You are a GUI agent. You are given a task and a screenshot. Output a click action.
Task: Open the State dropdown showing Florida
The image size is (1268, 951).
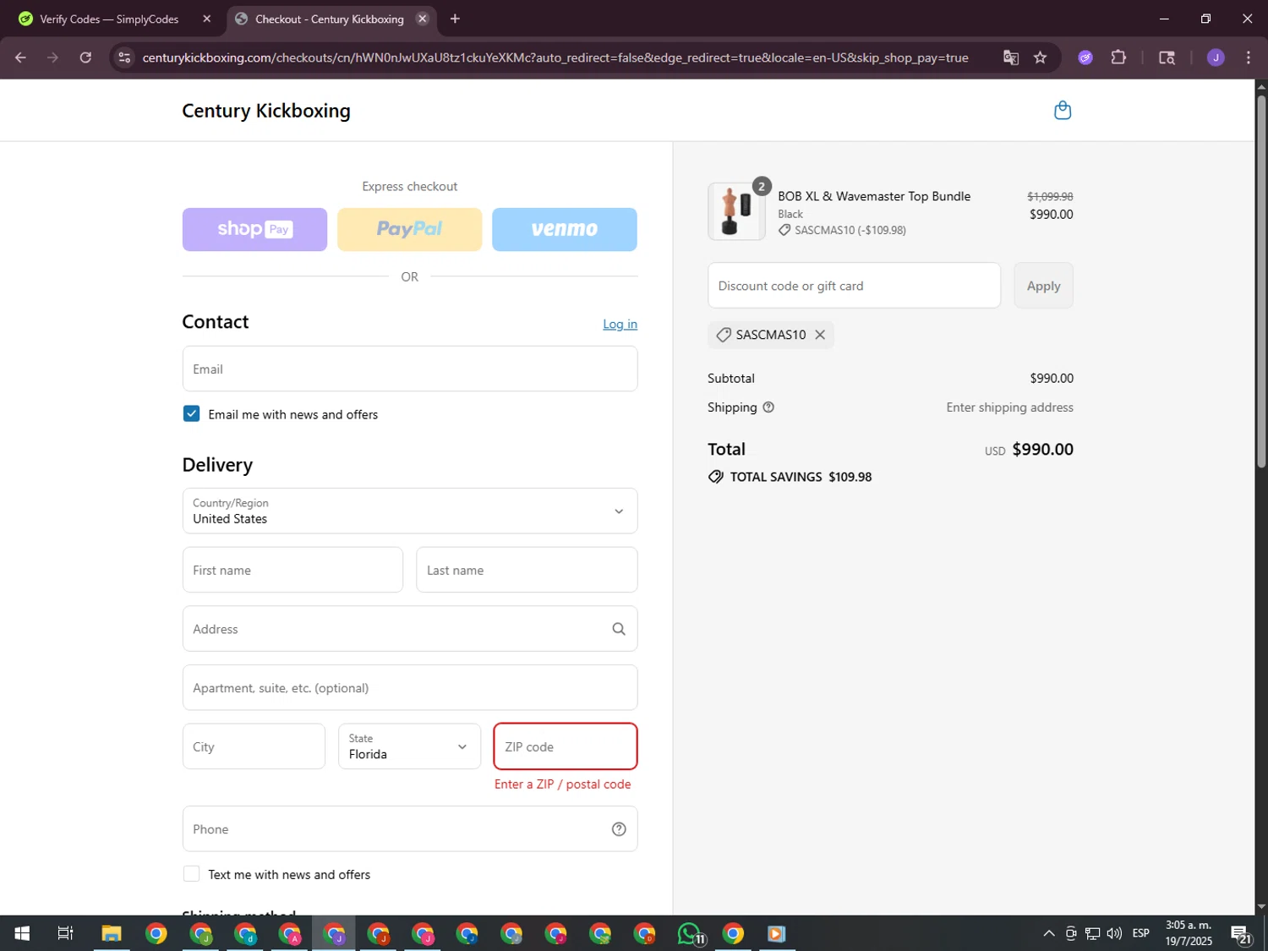click(x=409, y=746)
